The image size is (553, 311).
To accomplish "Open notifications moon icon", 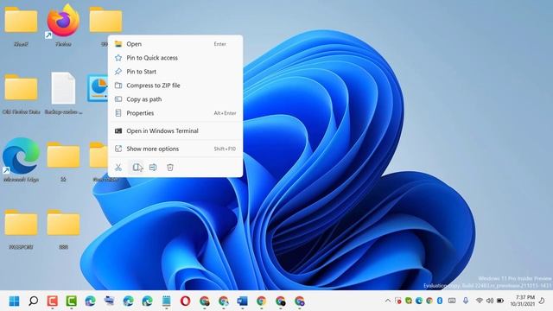I will 542,301.
